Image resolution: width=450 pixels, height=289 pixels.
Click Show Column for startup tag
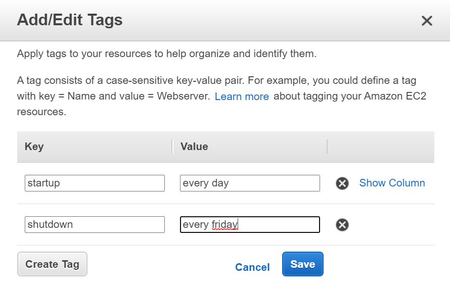[x=392, y=183]
